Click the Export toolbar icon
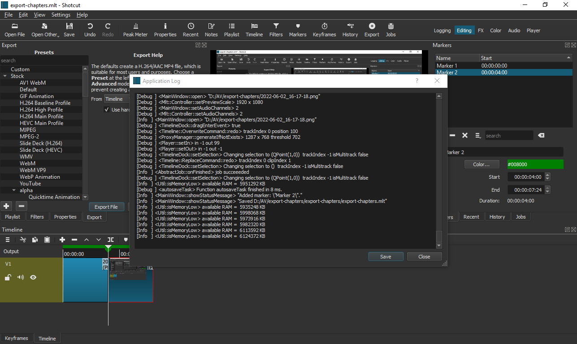The width and height of the screenshot is (577, 344). click(x=372, y=30)
